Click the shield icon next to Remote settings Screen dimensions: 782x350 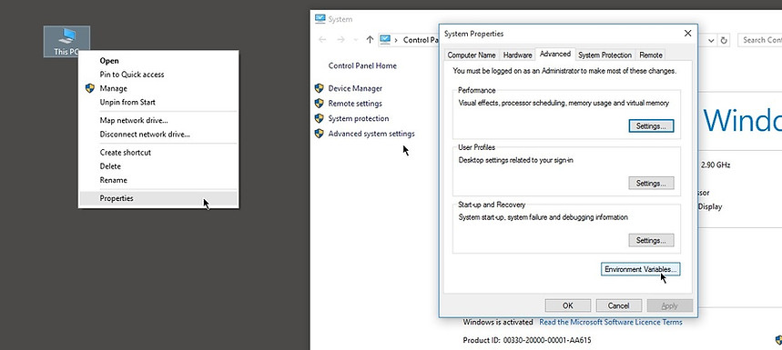(x=320, y=103)
